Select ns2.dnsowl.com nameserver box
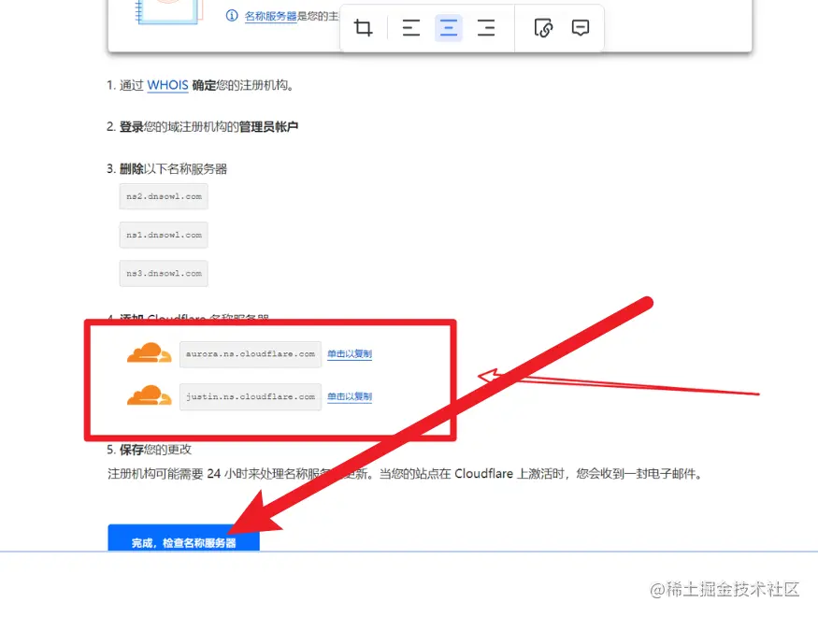This screenshot has height=617, width=818. click(x=164, y=196)
